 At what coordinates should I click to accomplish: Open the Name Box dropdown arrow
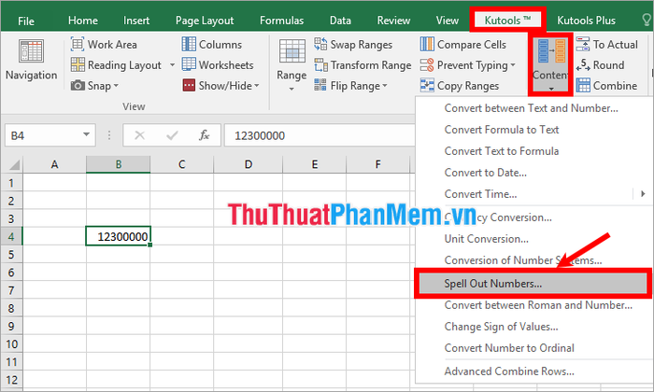[86, 134]
